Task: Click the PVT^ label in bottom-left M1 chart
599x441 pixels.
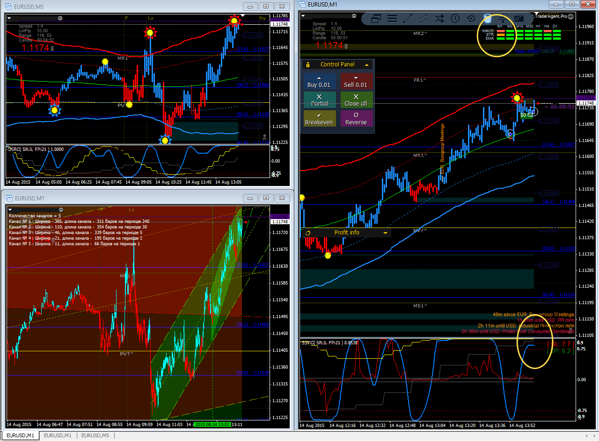Action: pyautogui.click(x=126, y=354)
